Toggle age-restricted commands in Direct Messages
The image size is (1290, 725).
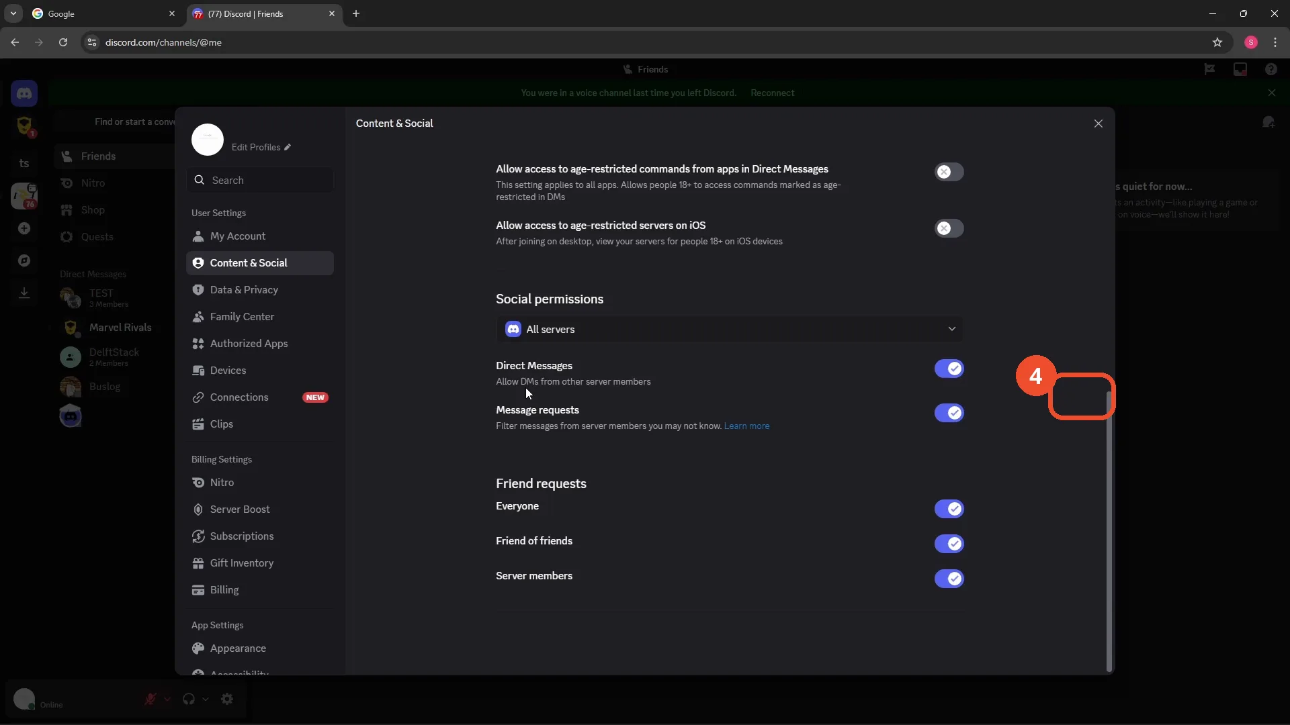tap(949, 172)
